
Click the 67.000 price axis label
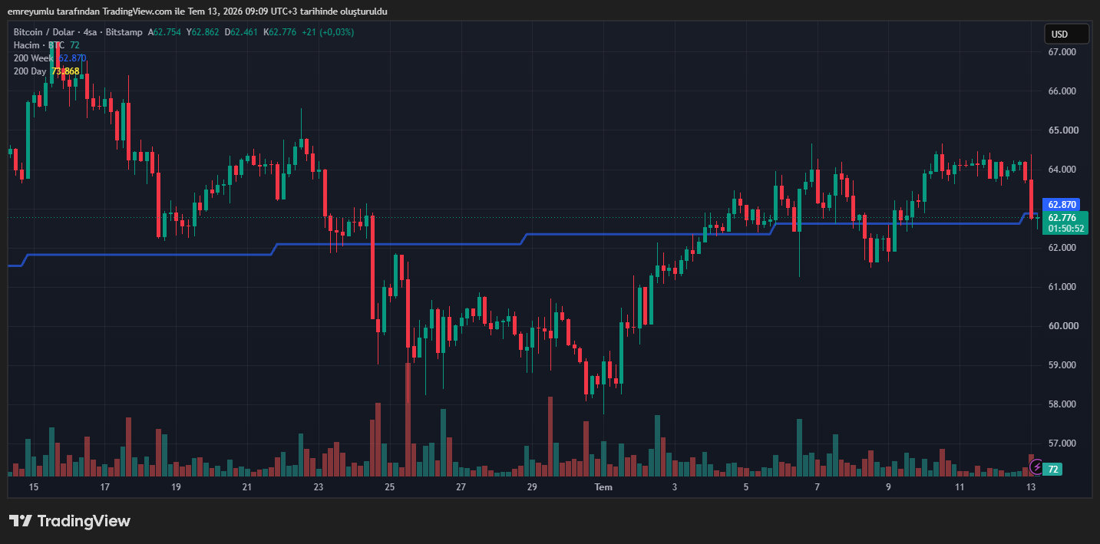pos(1062,52)
